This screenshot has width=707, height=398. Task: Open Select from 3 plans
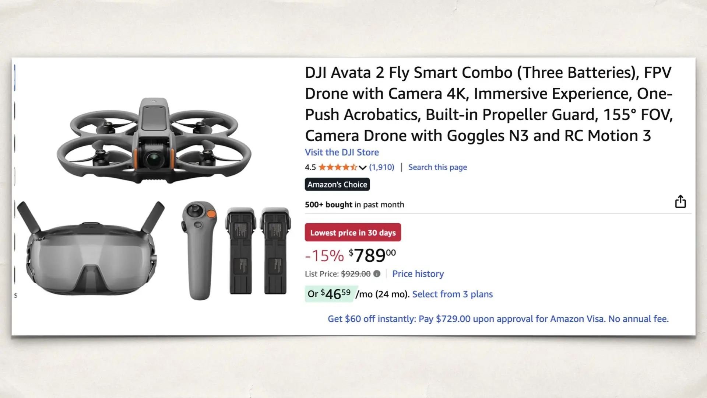click(453, 294)
